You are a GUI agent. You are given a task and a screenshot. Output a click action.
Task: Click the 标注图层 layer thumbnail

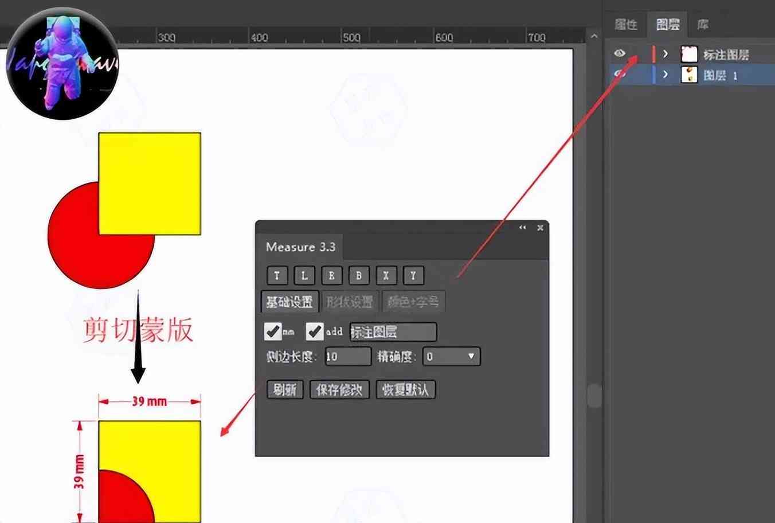point(689,54)
